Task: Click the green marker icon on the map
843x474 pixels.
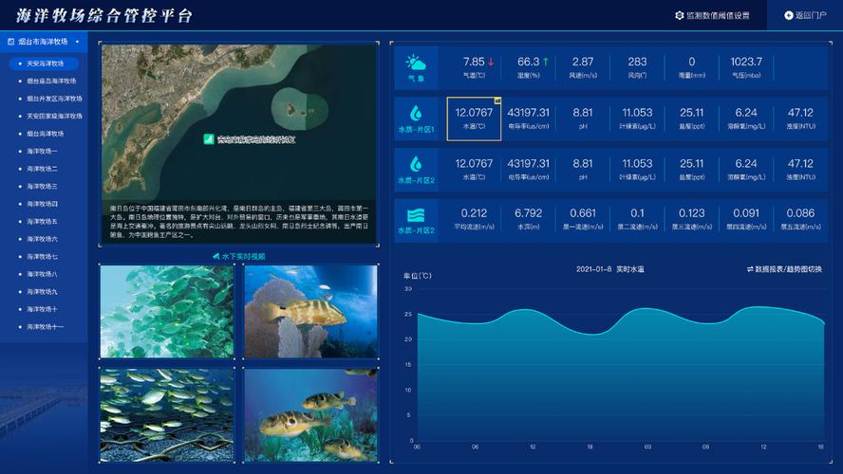Action: (209, 139)
